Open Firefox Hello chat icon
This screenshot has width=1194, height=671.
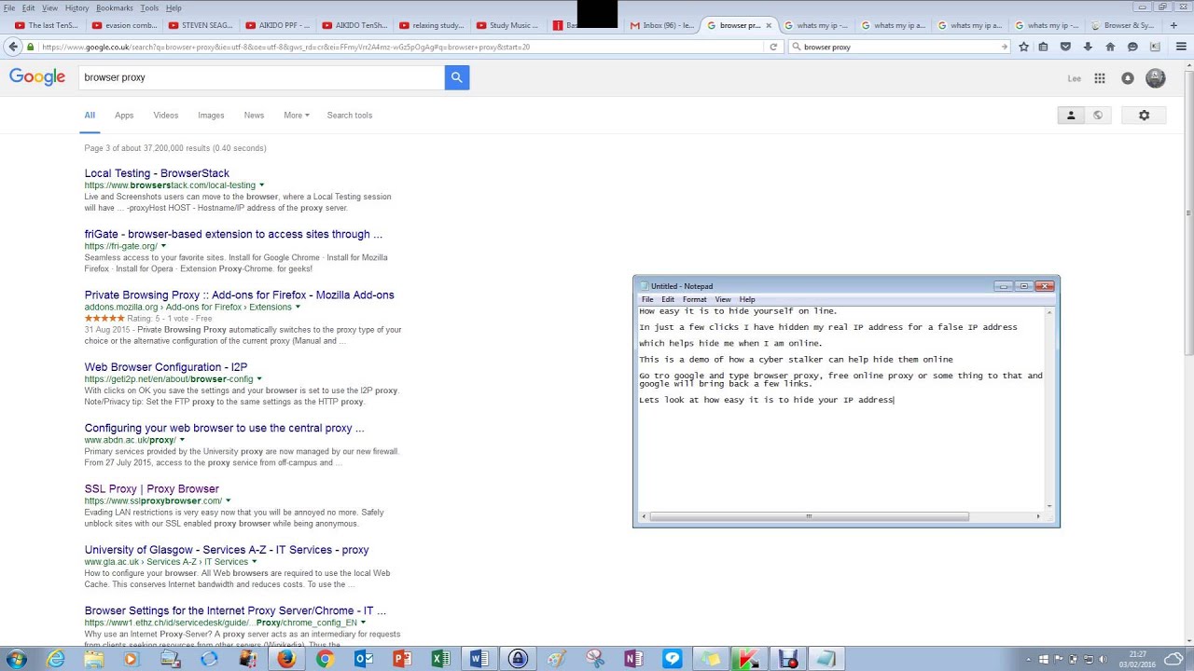pos(1132,47)
